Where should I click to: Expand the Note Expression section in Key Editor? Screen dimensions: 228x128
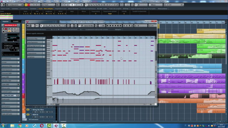tap(36, 42)
